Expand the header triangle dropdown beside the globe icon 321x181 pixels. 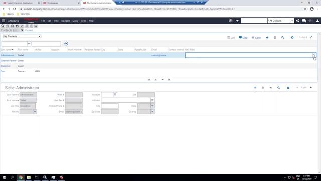(237, 21)
